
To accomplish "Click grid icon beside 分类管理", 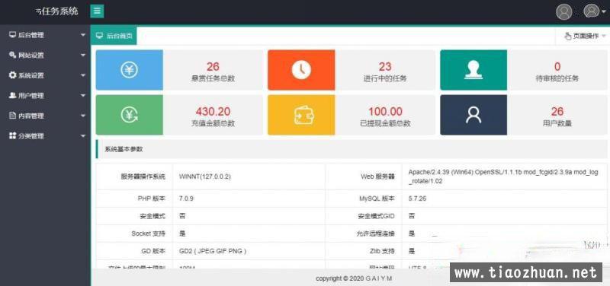I will point(13,136).
